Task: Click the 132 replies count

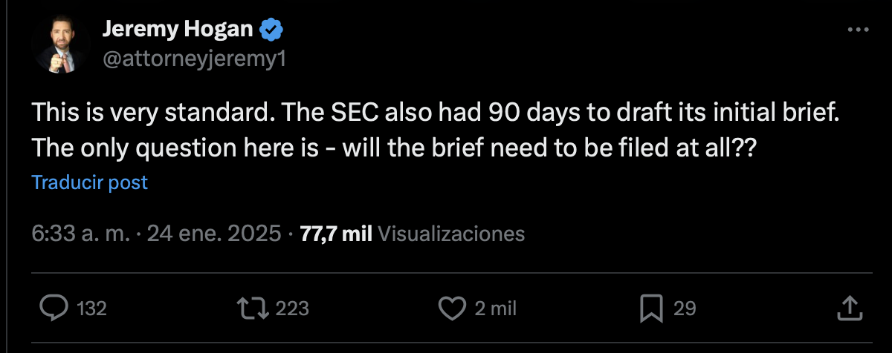Action: [92, 309]
